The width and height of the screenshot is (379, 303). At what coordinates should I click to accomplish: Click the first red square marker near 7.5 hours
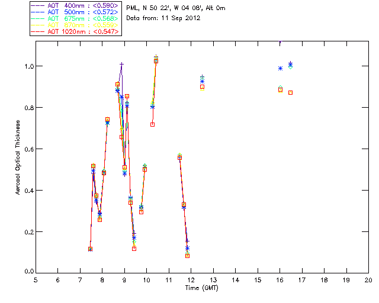pos(91,249)
